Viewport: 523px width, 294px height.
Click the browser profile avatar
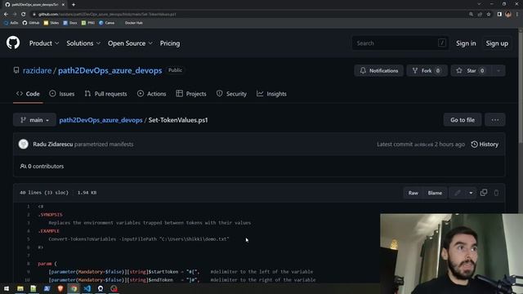(508, 15)
